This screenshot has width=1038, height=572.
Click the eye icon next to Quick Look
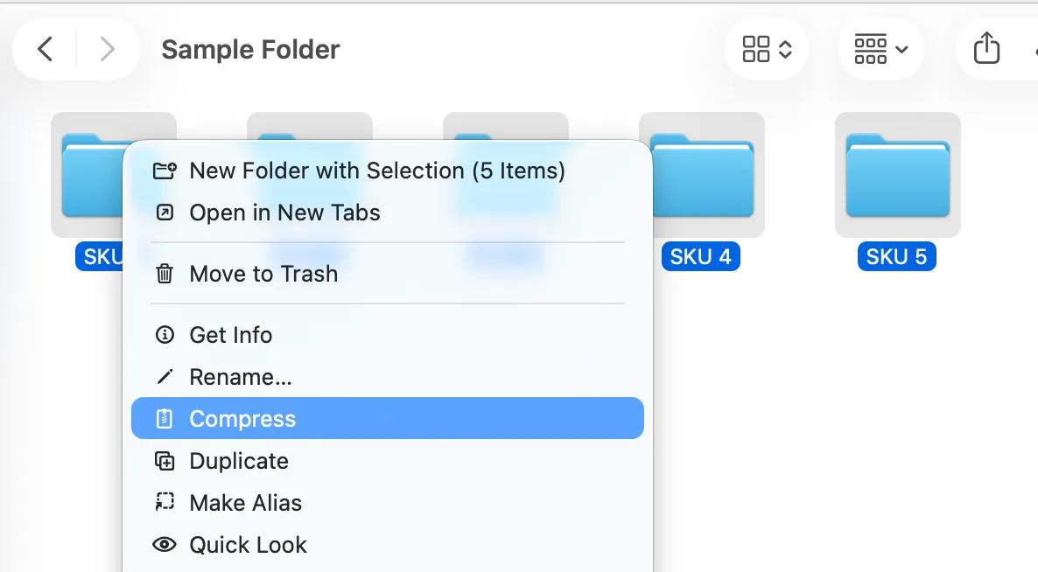point(164,544)
